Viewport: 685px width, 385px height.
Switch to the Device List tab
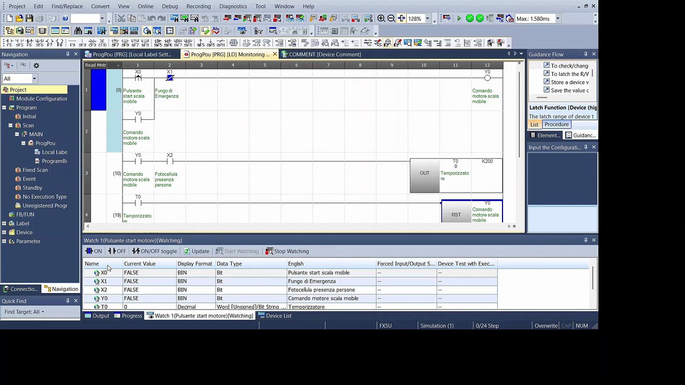click(x=275, y=316)
